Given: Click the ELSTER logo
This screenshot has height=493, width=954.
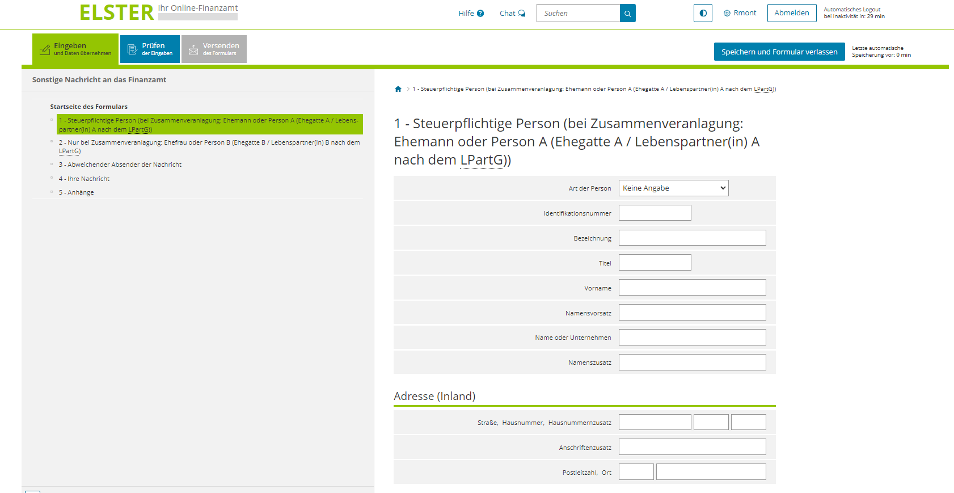Looking at the screenshot, I should click(117, 12).
